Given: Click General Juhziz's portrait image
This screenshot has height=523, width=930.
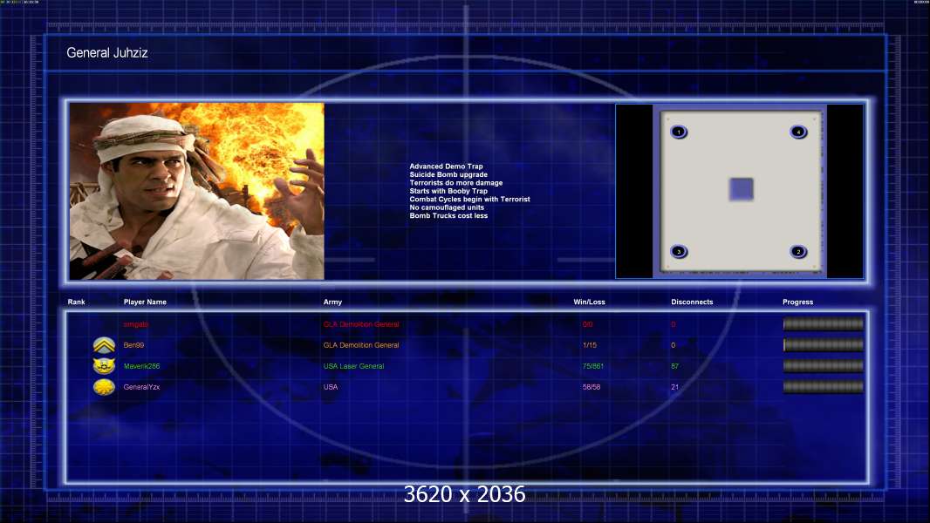Looking at the screenshot, I should (197, 191).
